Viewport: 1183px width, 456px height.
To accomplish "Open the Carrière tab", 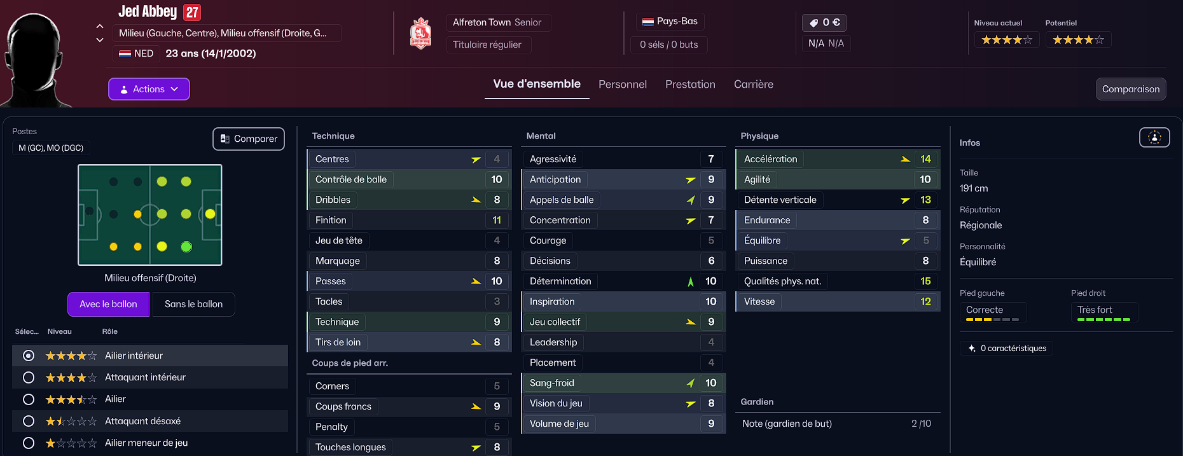I will pos(753,85).
